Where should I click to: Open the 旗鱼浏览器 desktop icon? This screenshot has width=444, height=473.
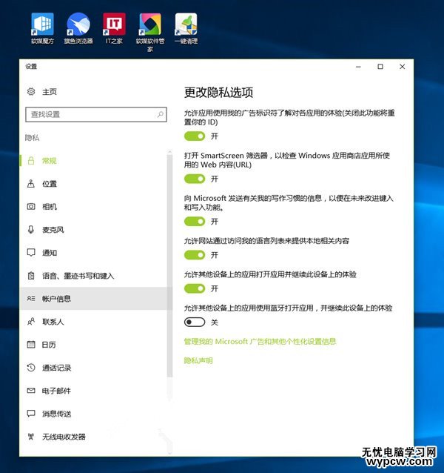[x=78, y=28]
